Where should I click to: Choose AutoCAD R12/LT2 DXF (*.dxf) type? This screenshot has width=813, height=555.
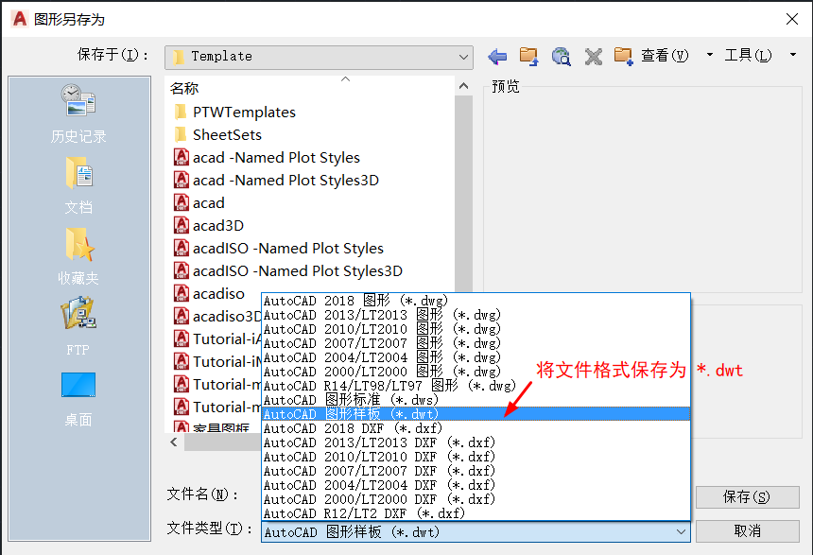[476, 513]
